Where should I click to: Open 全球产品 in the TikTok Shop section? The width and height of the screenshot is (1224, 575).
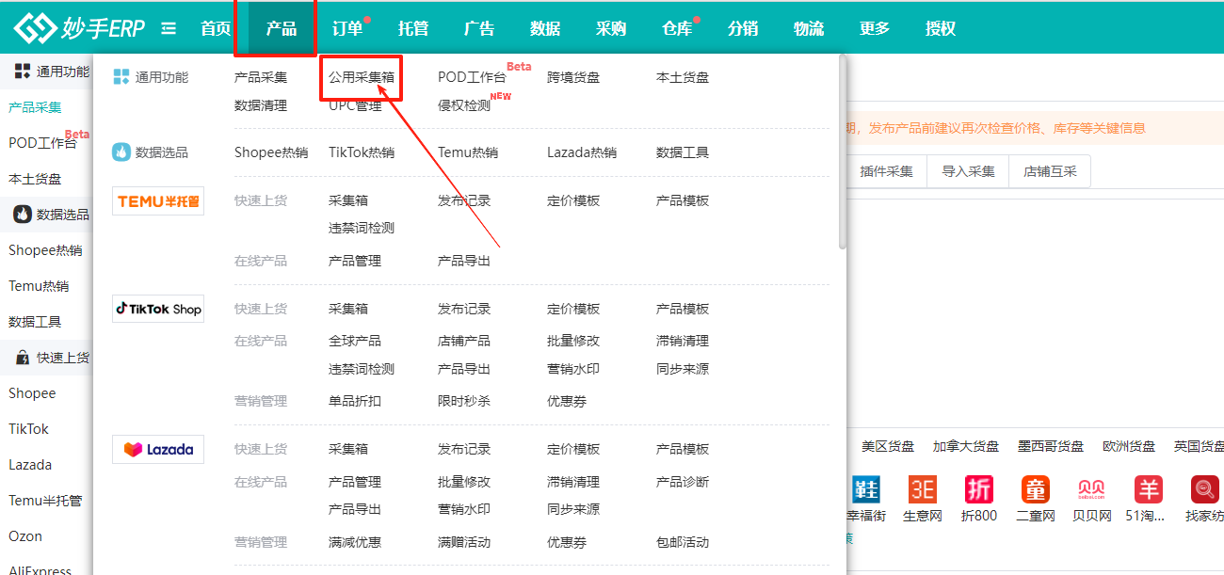[x=355, y=341]
